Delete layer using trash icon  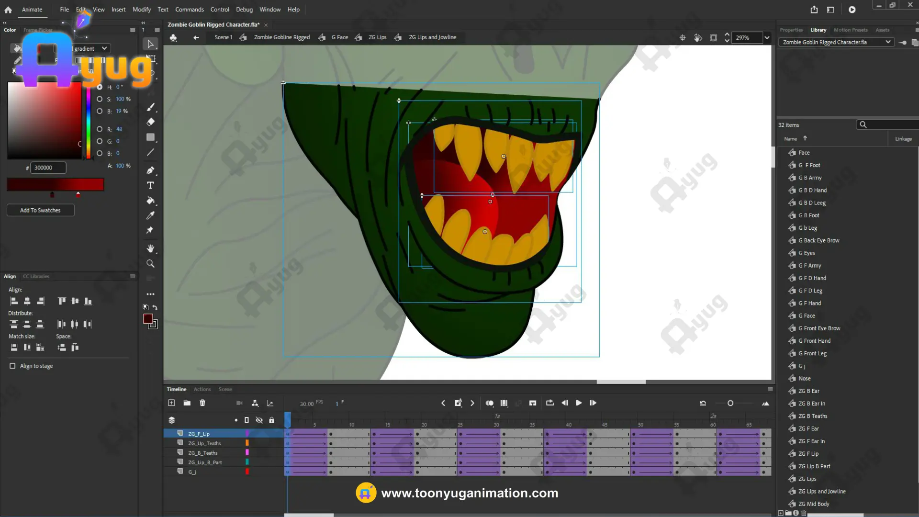[x=202, y=403]
